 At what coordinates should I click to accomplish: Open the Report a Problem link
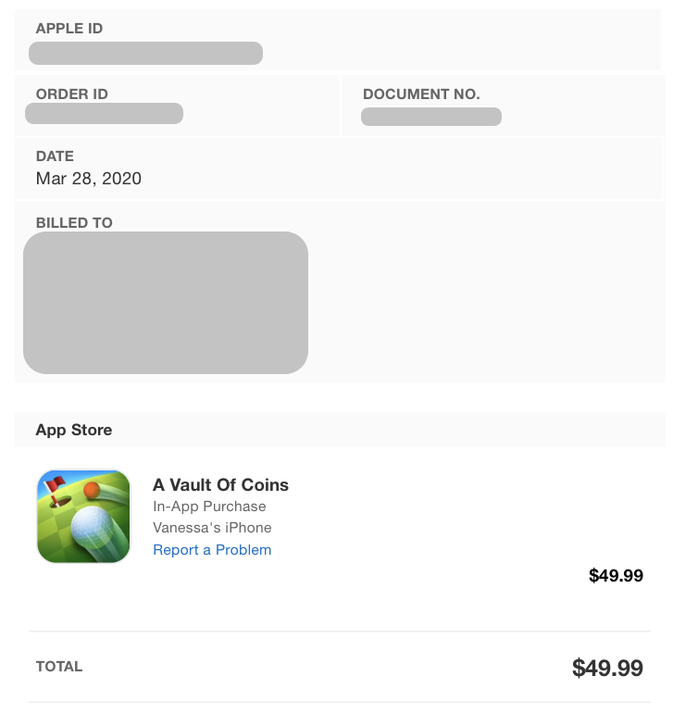212,550
